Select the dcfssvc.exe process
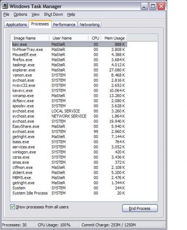 (x=69, y=101)
